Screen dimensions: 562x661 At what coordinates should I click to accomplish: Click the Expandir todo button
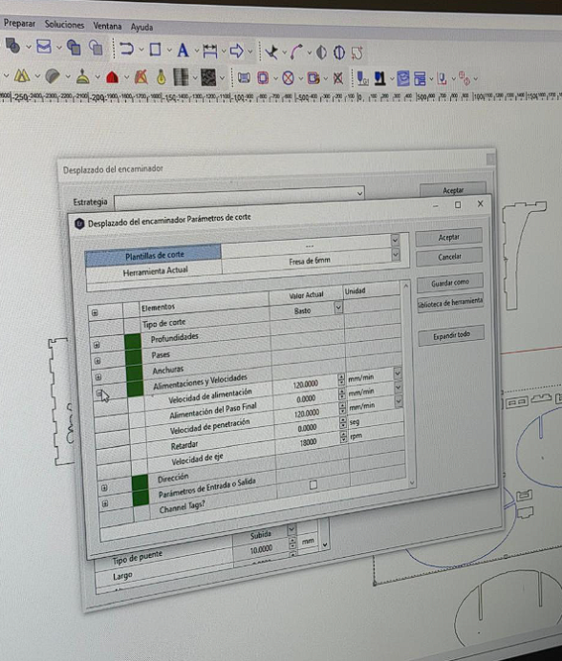tap(451, 335)
